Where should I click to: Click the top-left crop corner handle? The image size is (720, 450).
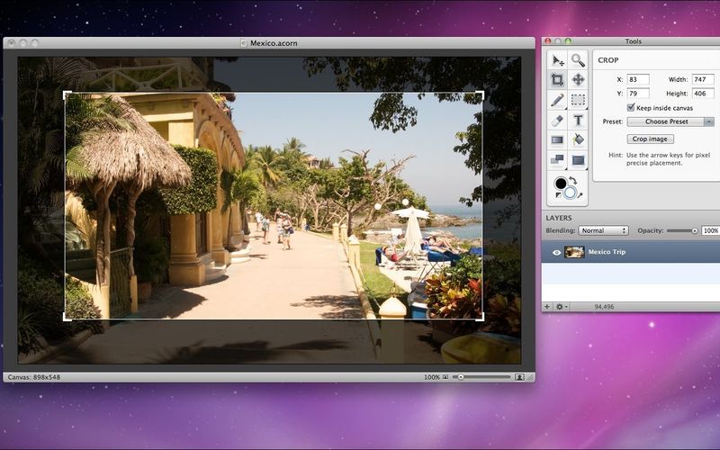67,94
